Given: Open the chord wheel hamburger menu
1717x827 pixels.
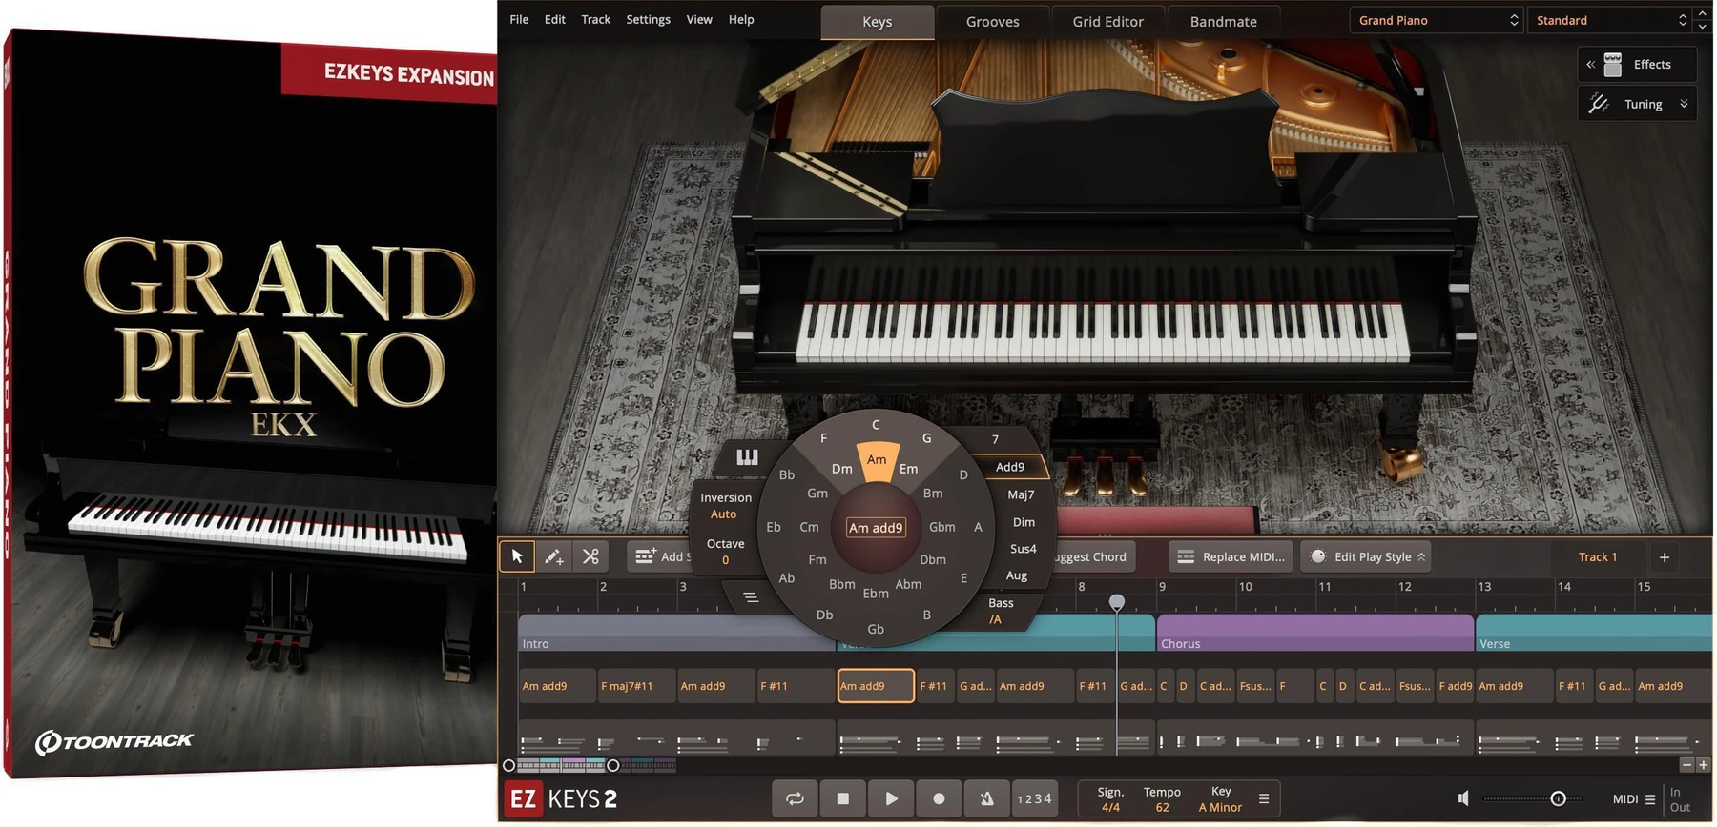Looking at the screenshot, I should pos(751,597).
